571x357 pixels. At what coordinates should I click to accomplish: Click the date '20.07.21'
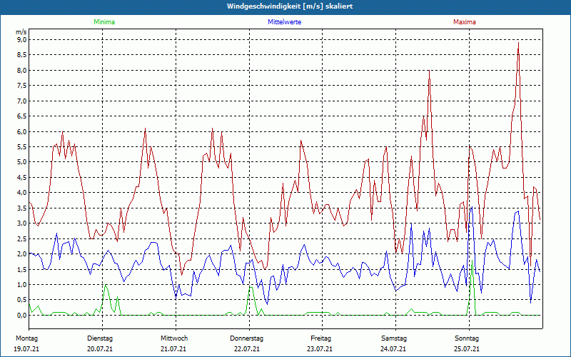click(x=100, y=349)
